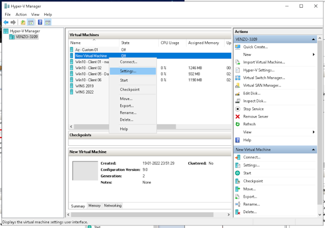Click the Back arrow toolbar icon
325x228 pixels.
6,22
